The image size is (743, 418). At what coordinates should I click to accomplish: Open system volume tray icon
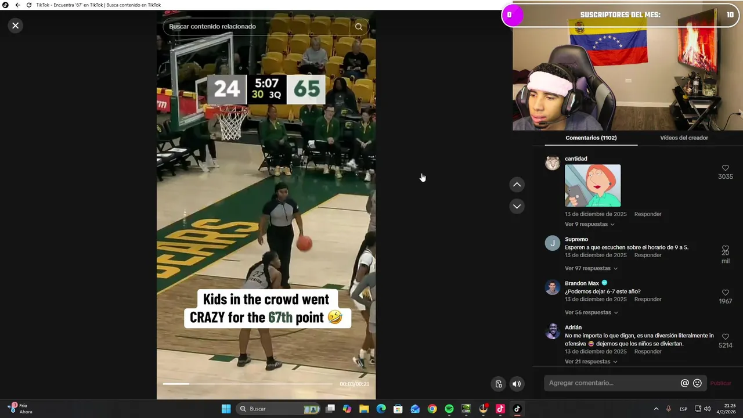click(x=707, y=409)
